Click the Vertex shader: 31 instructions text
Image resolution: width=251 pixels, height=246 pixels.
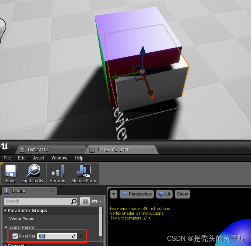[137, 213]
